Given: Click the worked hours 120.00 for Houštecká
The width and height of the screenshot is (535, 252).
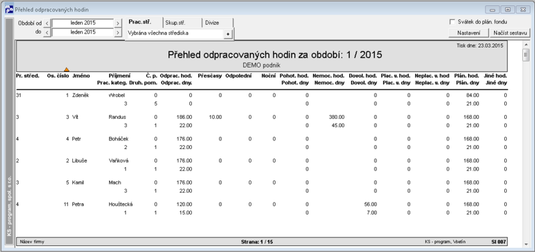Looking at the screenshot, I should tap(185, 205).
